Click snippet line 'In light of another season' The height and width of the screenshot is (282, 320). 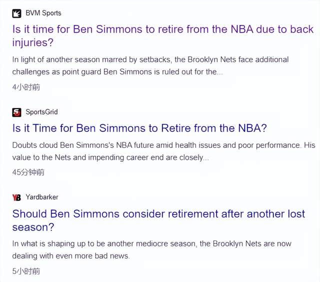(150, 60)
